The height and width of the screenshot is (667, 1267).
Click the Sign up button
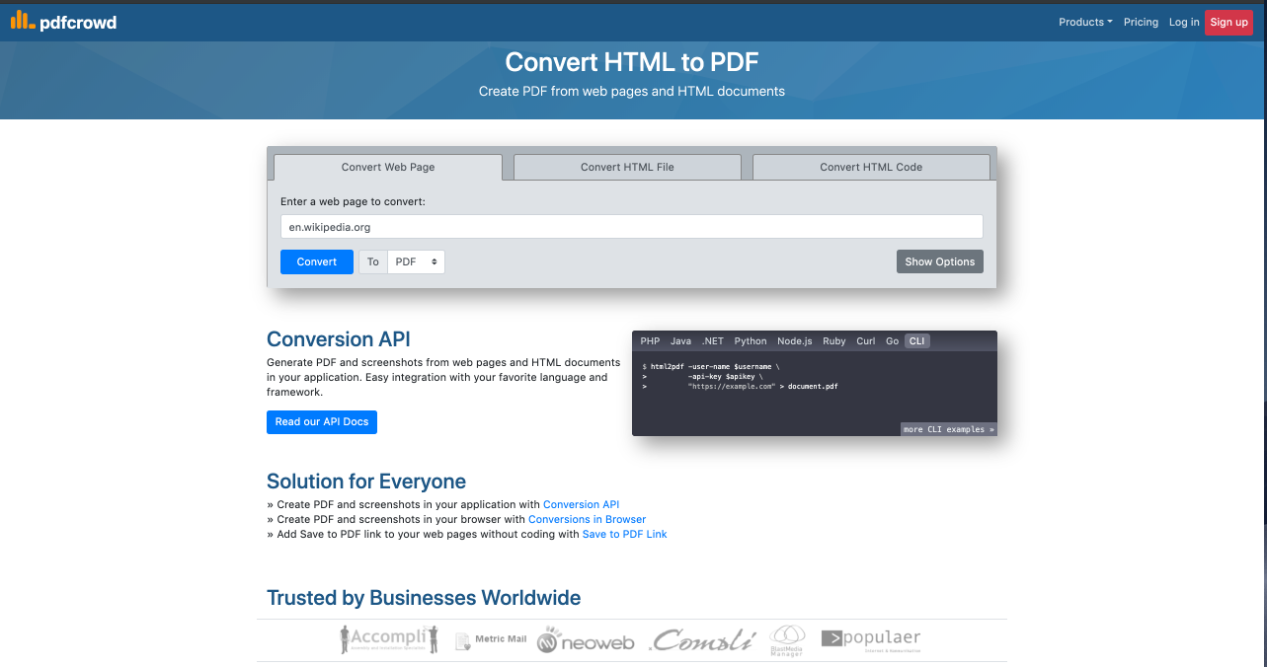point(1227,22)
